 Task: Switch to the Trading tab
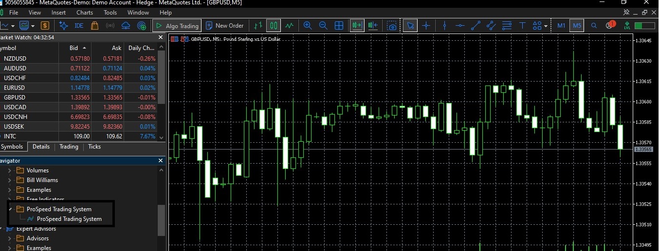(x=69, y=147)
